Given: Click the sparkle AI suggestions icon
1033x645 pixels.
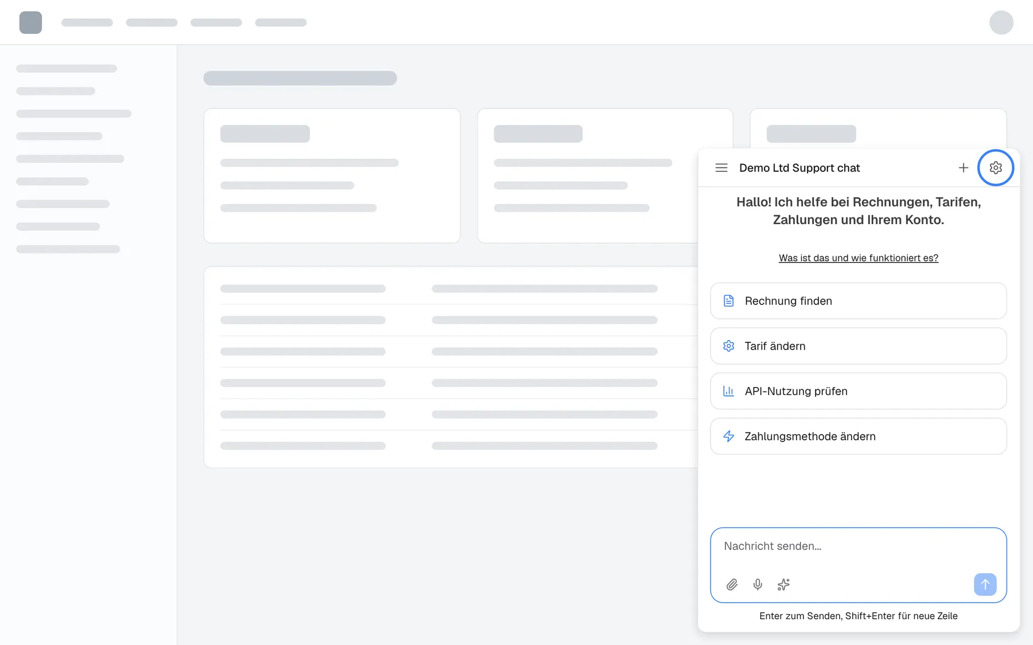Looking at the screenshot, I should click(x=783, y=584).
